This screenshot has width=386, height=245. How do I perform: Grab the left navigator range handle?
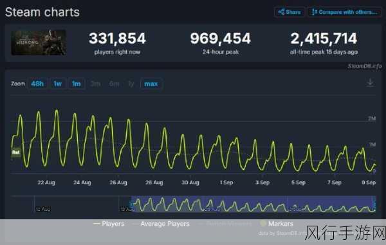(131, 204)
